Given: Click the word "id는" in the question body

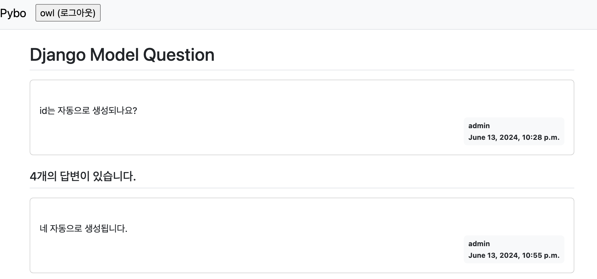Looking at the screenshot, I should [x=47, y=111].
